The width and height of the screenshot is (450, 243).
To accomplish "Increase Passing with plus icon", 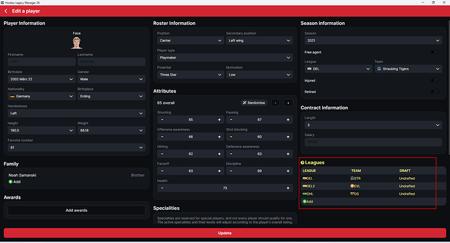I will click(288, 119).
